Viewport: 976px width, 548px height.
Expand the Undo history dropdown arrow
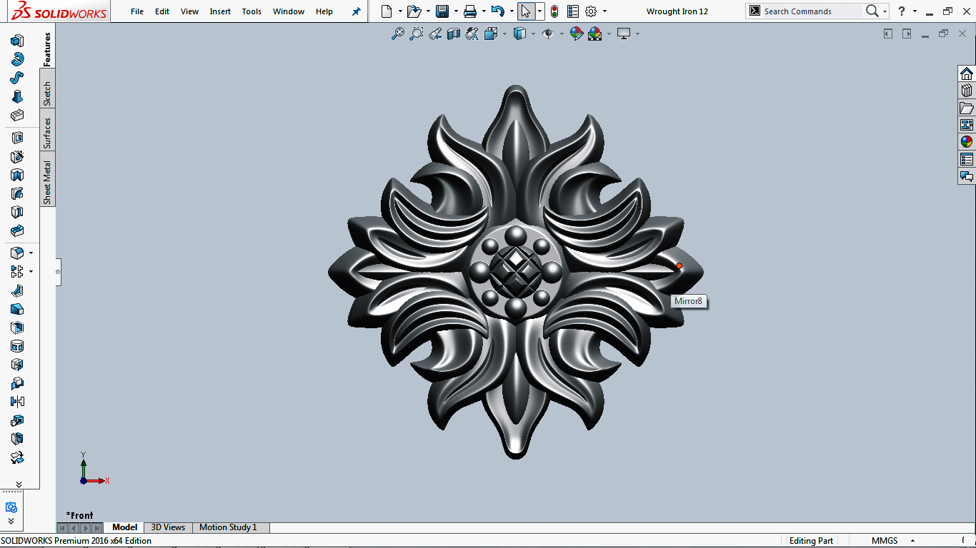[512, 11]
